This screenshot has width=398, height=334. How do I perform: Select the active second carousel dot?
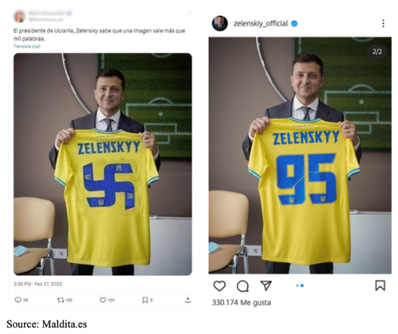point(302,285)
